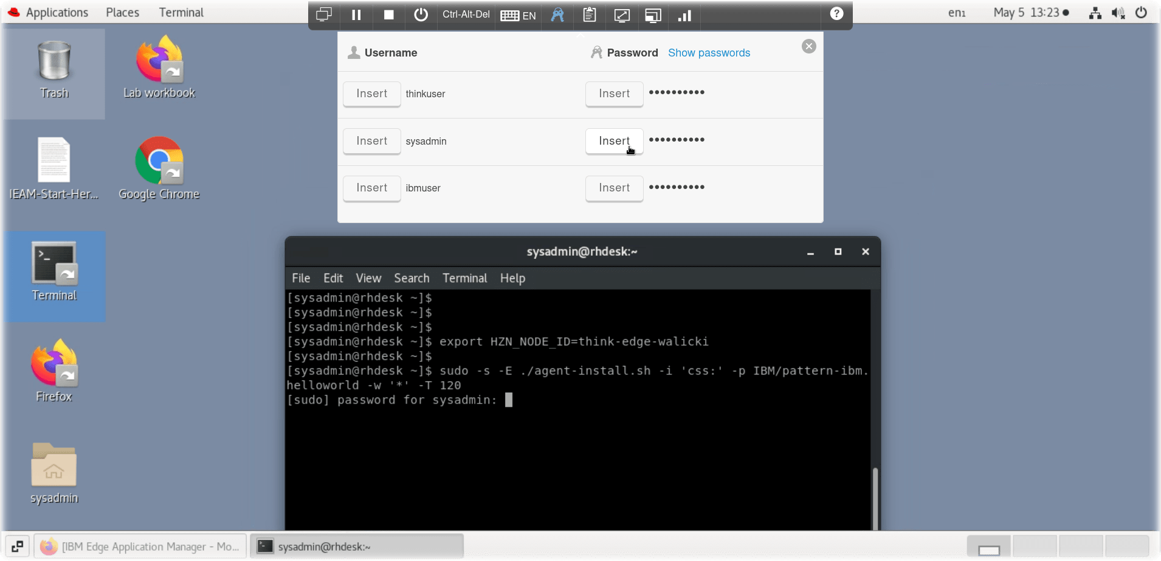Click the thinkuser username text

click(x=425, y=94)
